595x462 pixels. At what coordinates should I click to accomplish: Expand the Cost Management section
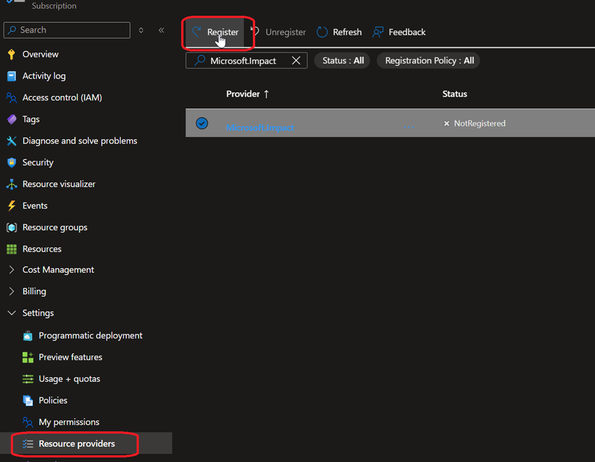tap(11, 269)
